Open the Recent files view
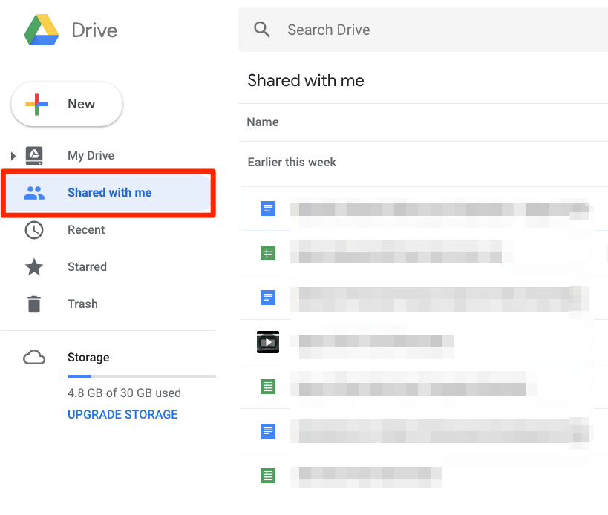 tap(86, 230)
